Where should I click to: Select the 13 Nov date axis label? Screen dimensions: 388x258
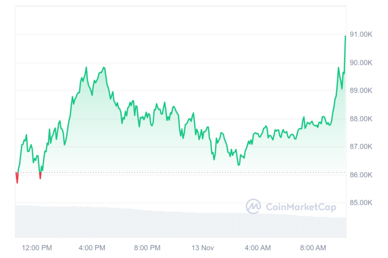(x=203, y=248)
